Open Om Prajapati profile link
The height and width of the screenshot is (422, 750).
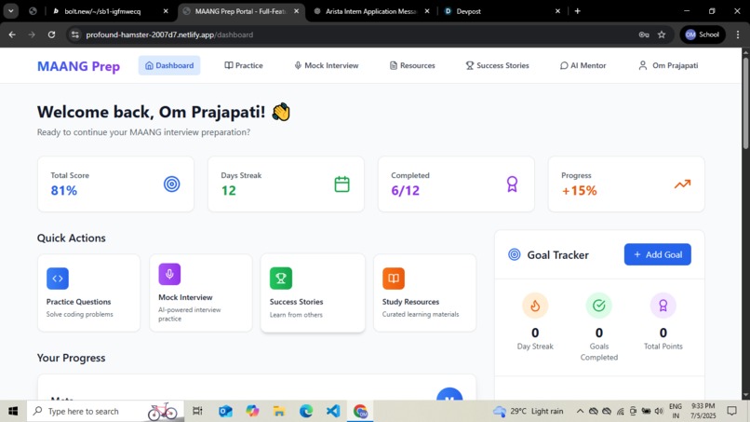click(x=668, y=65)
